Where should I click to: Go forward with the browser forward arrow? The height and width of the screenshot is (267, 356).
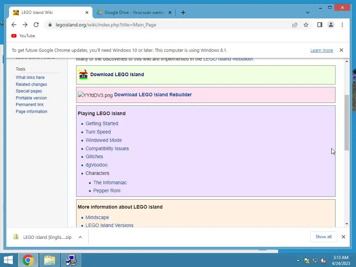tap(25, 25)
